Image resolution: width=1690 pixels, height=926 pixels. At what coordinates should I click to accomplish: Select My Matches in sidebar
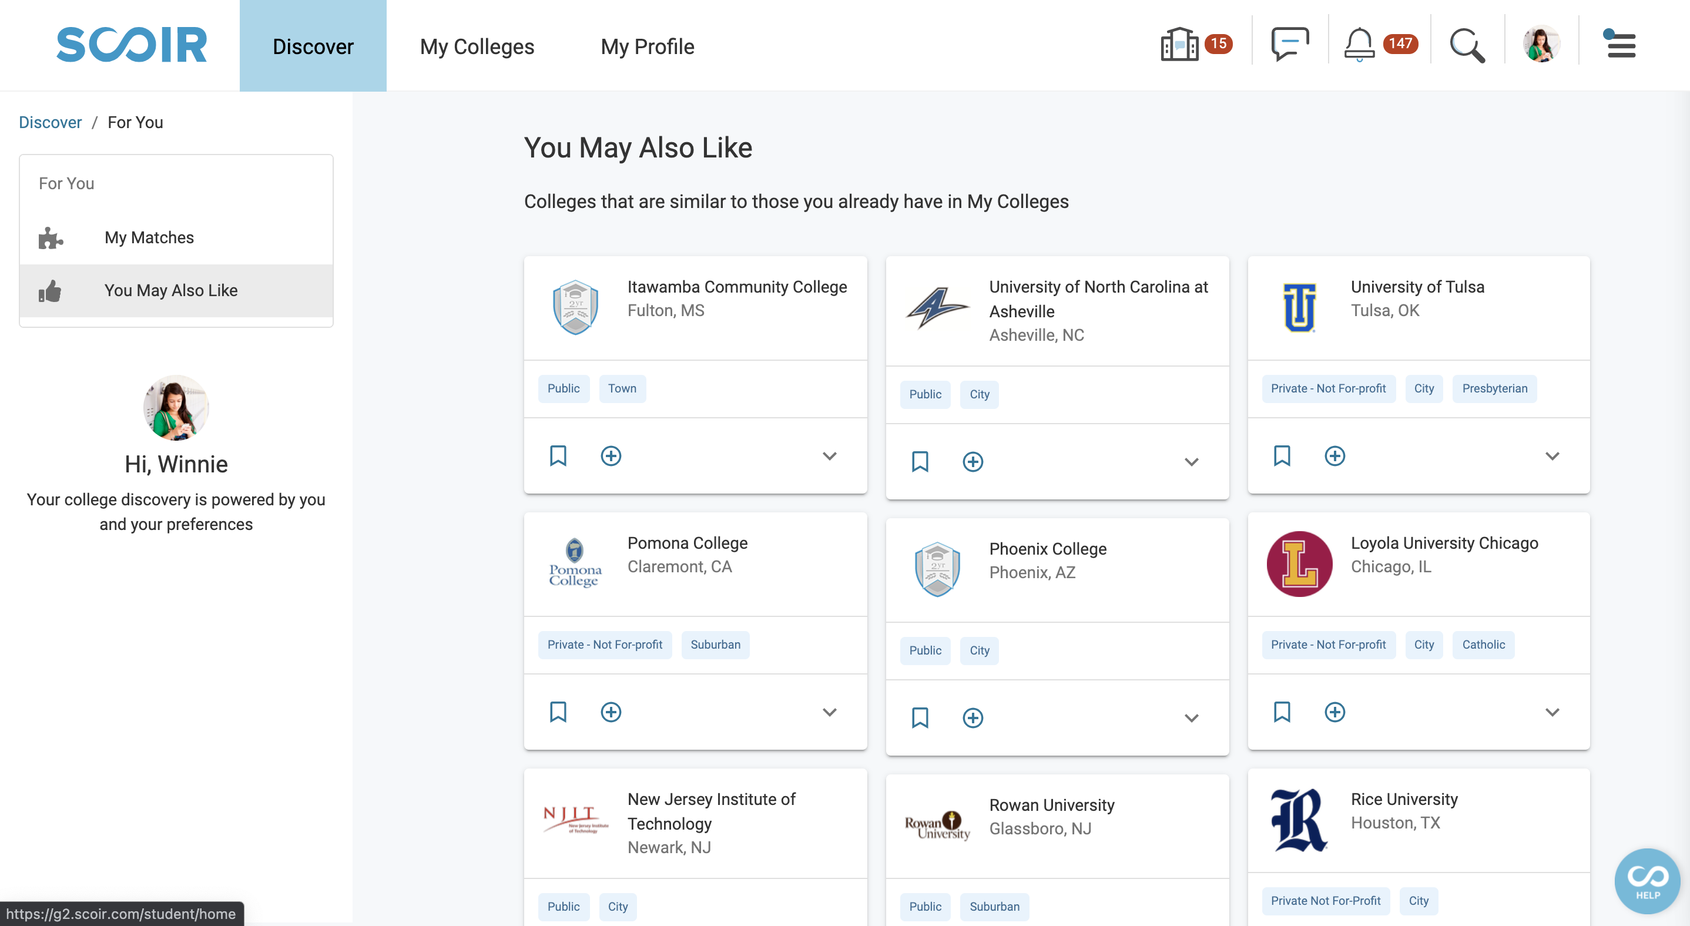point(176,237)
